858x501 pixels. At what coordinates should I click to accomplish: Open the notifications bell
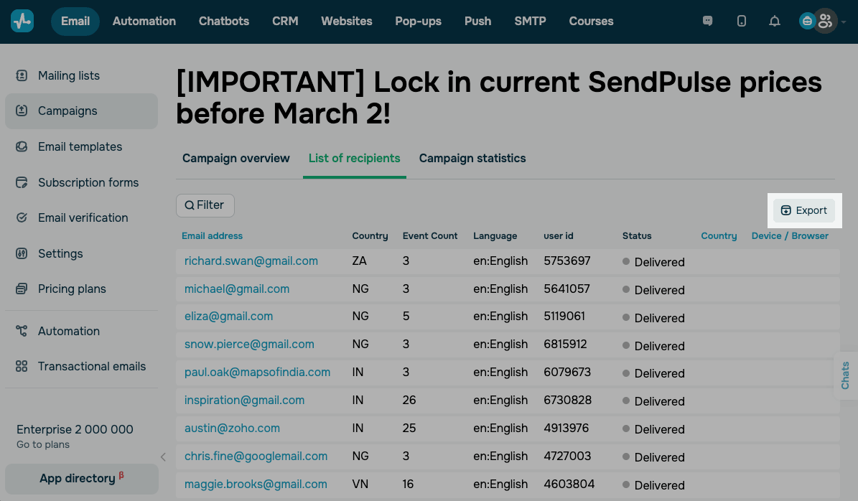pyautogui.click(x=774, y=22)
